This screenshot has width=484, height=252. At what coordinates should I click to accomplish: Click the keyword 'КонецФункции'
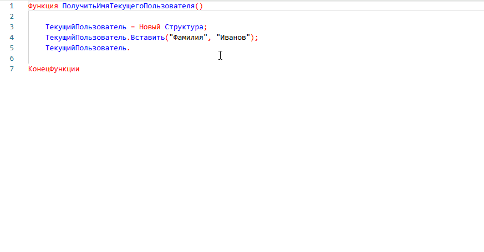(54, 69)
